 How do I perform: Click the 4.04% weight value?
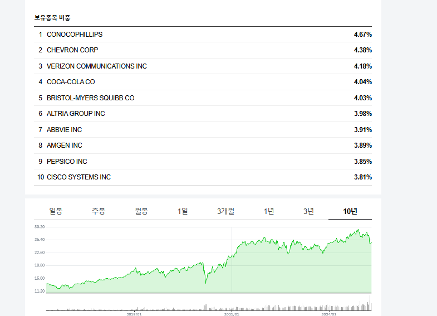363,82
